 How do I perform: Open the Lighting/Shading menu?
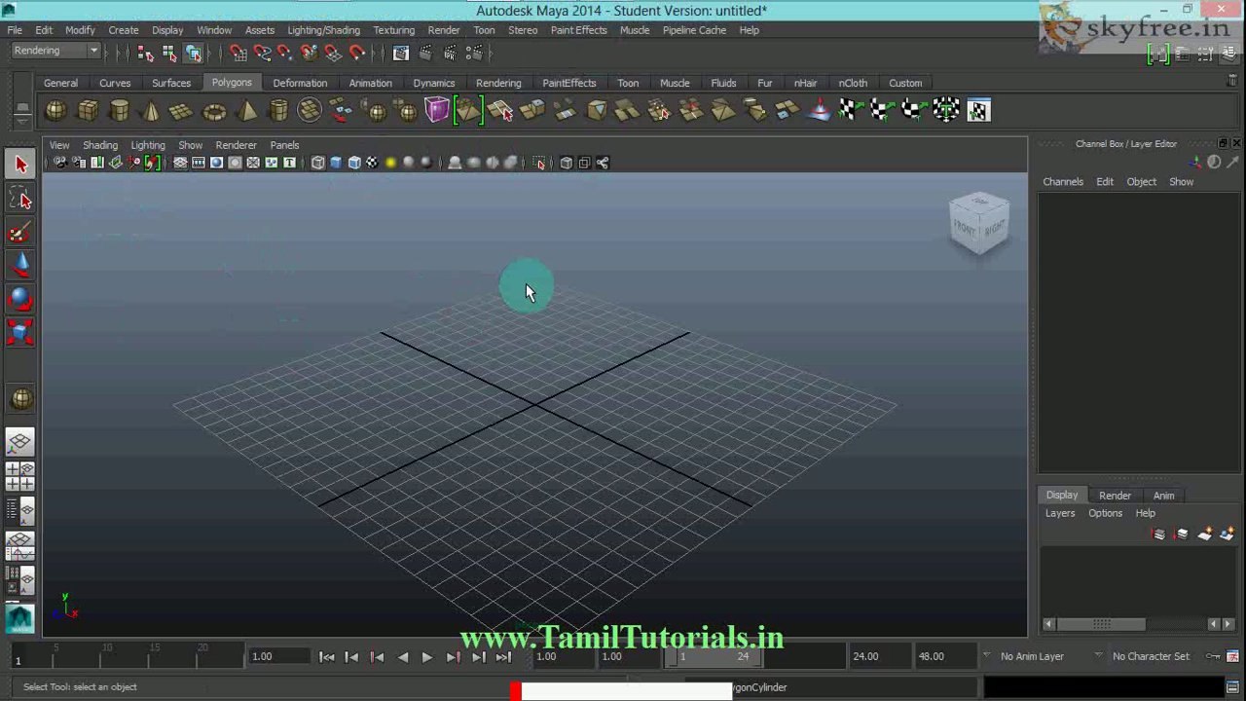click(x=323, y=30)
